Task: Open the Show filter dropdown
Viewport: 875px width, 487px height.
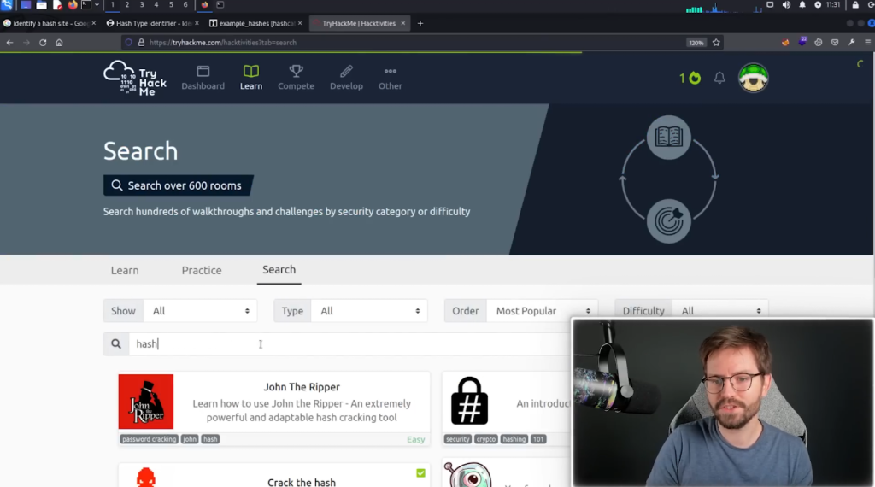Action: [x=200, y=311]
